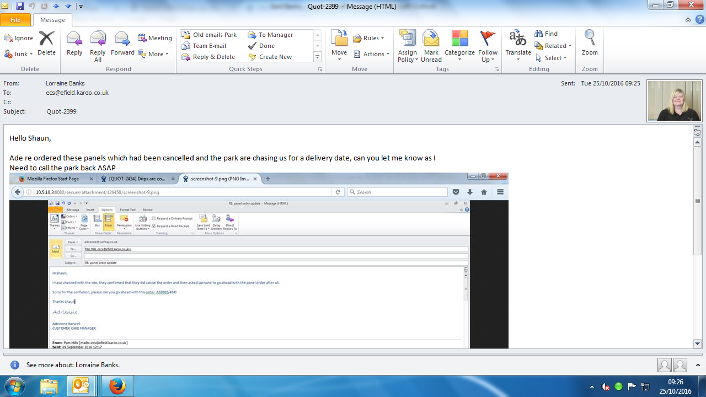The image size is (706, 397).
Task: Expand the Junk dropdown
Action: [x=19, y=54]
